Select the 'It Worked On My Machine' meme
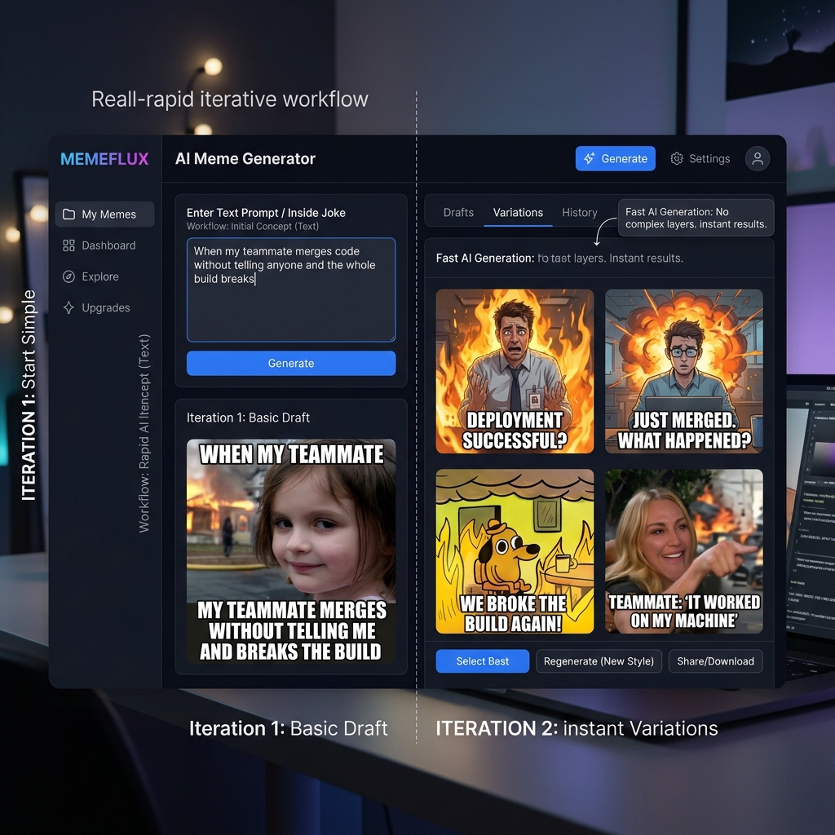 point(684,551)
